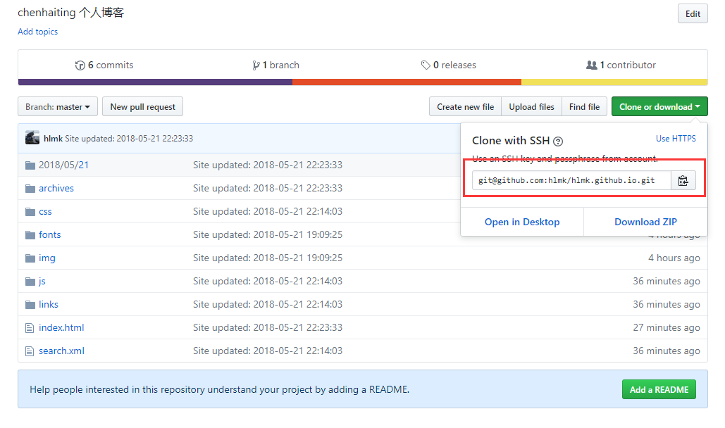Copy the SSH clone URL to clipboard

683,181
